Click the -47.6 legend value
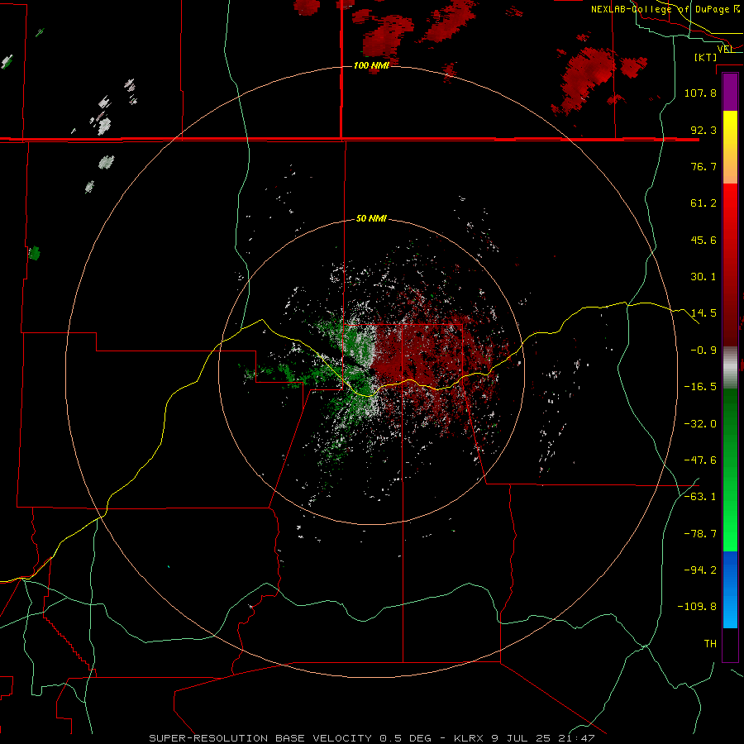744x744 pixels. point(700,460)
